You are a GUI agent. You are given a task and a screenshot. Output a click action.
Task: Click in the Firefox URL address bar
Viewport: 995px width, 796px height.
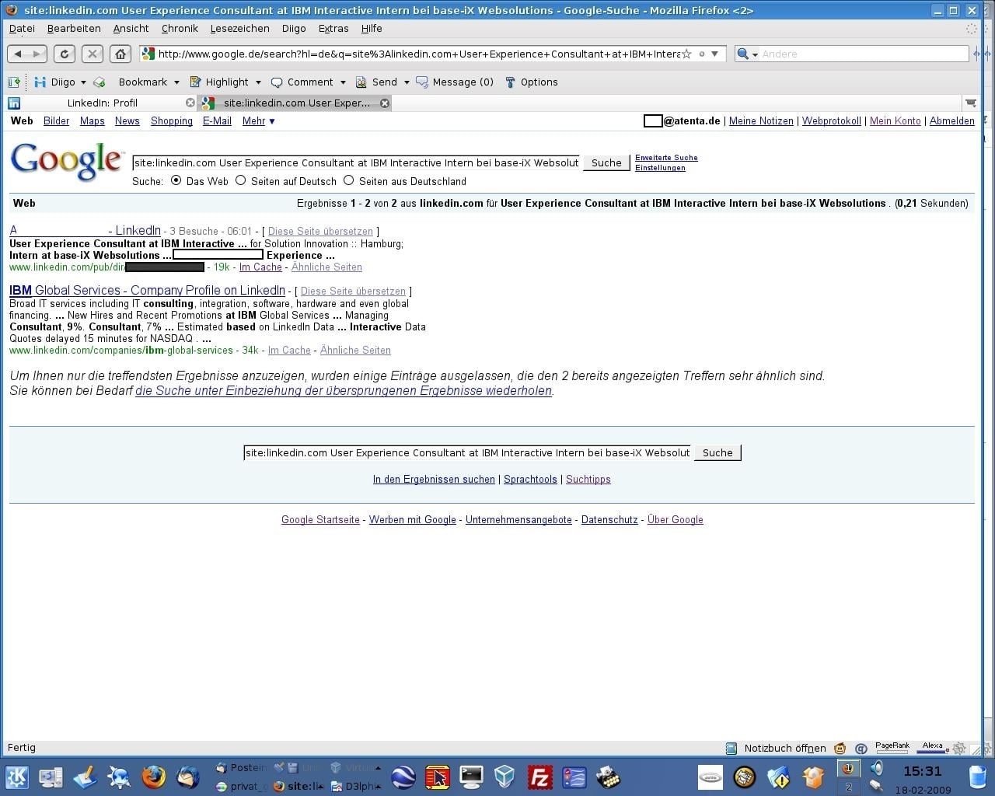click(418, 54)
